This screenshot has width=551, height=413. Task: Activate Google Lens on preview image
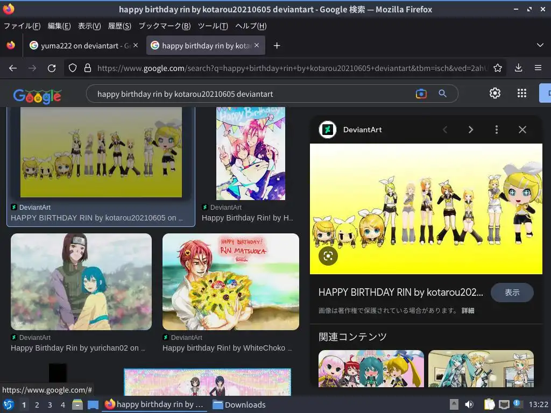[x=328, y=256]
